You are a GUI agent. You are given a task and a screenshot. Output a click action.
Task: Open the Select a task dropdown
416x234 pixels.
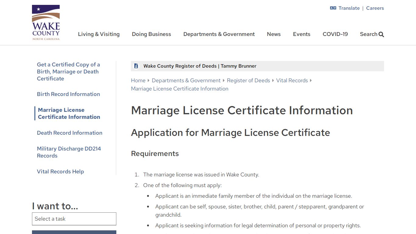[x=74, y=219]
